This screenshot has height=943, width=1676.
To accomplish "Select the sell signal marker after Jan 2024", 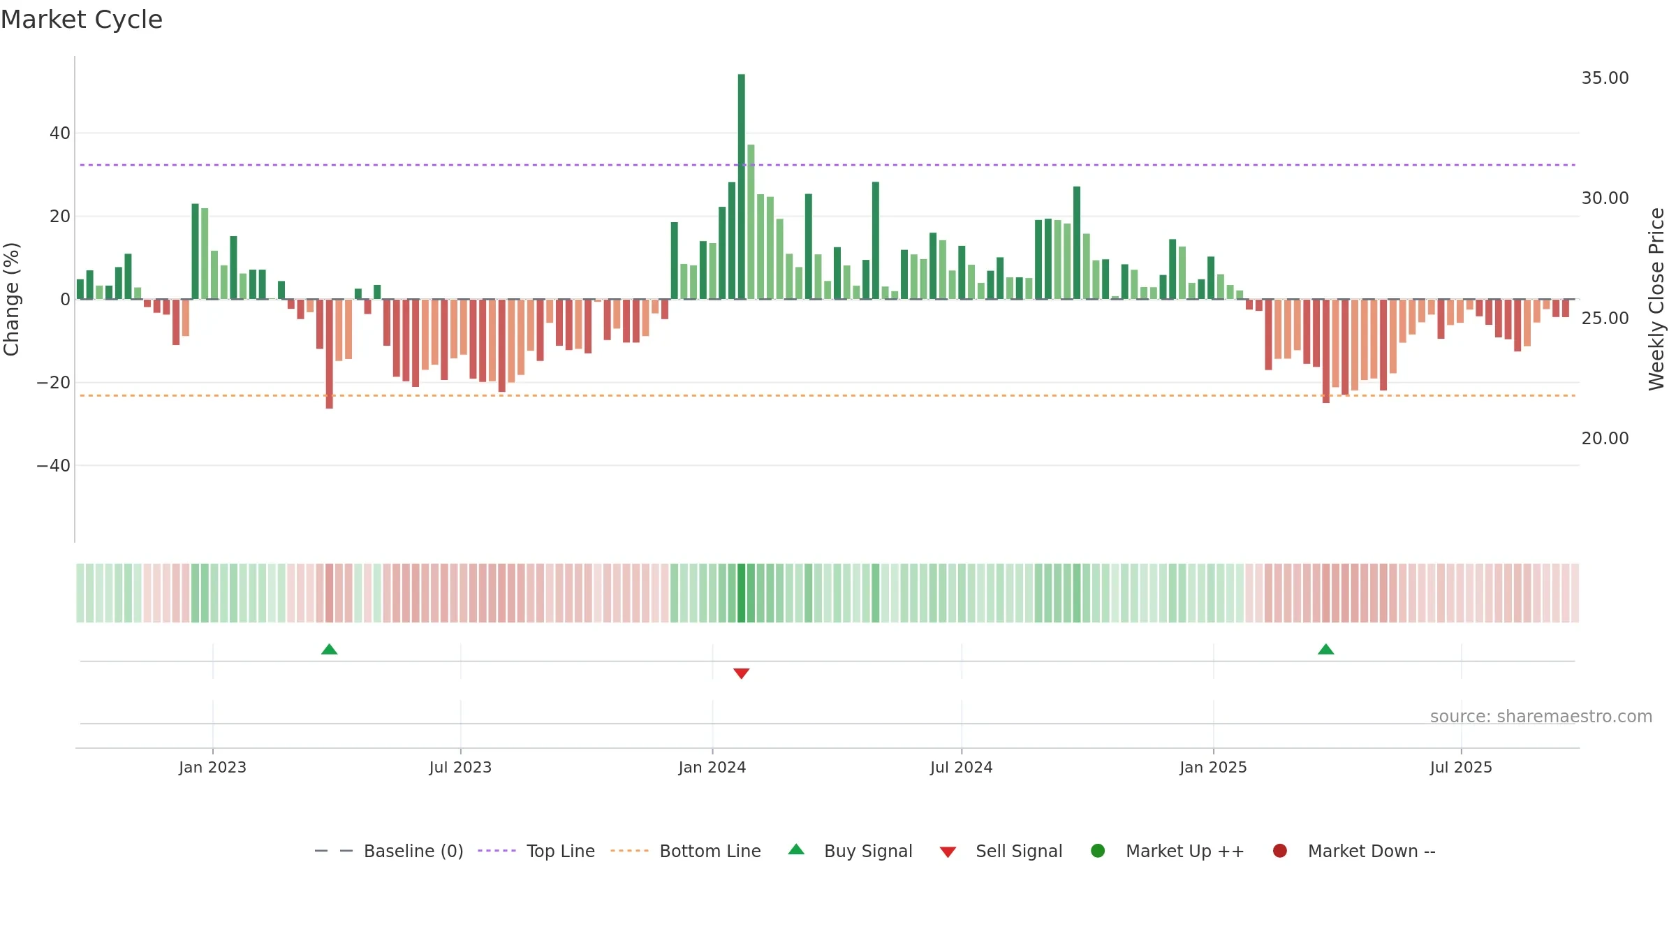I will pyautogui.click(x=742, y=673).
